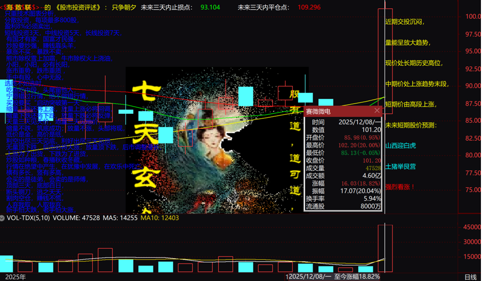Click the 只争朝夕 text in header

point(124,7)
